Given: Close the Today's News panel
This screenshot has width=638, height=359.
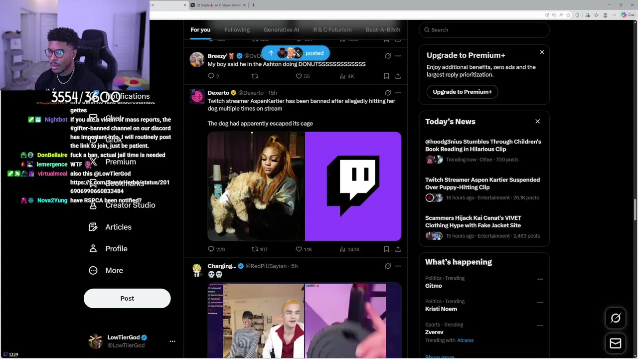Looking at the screenshot, I should (x=537, y=121).
